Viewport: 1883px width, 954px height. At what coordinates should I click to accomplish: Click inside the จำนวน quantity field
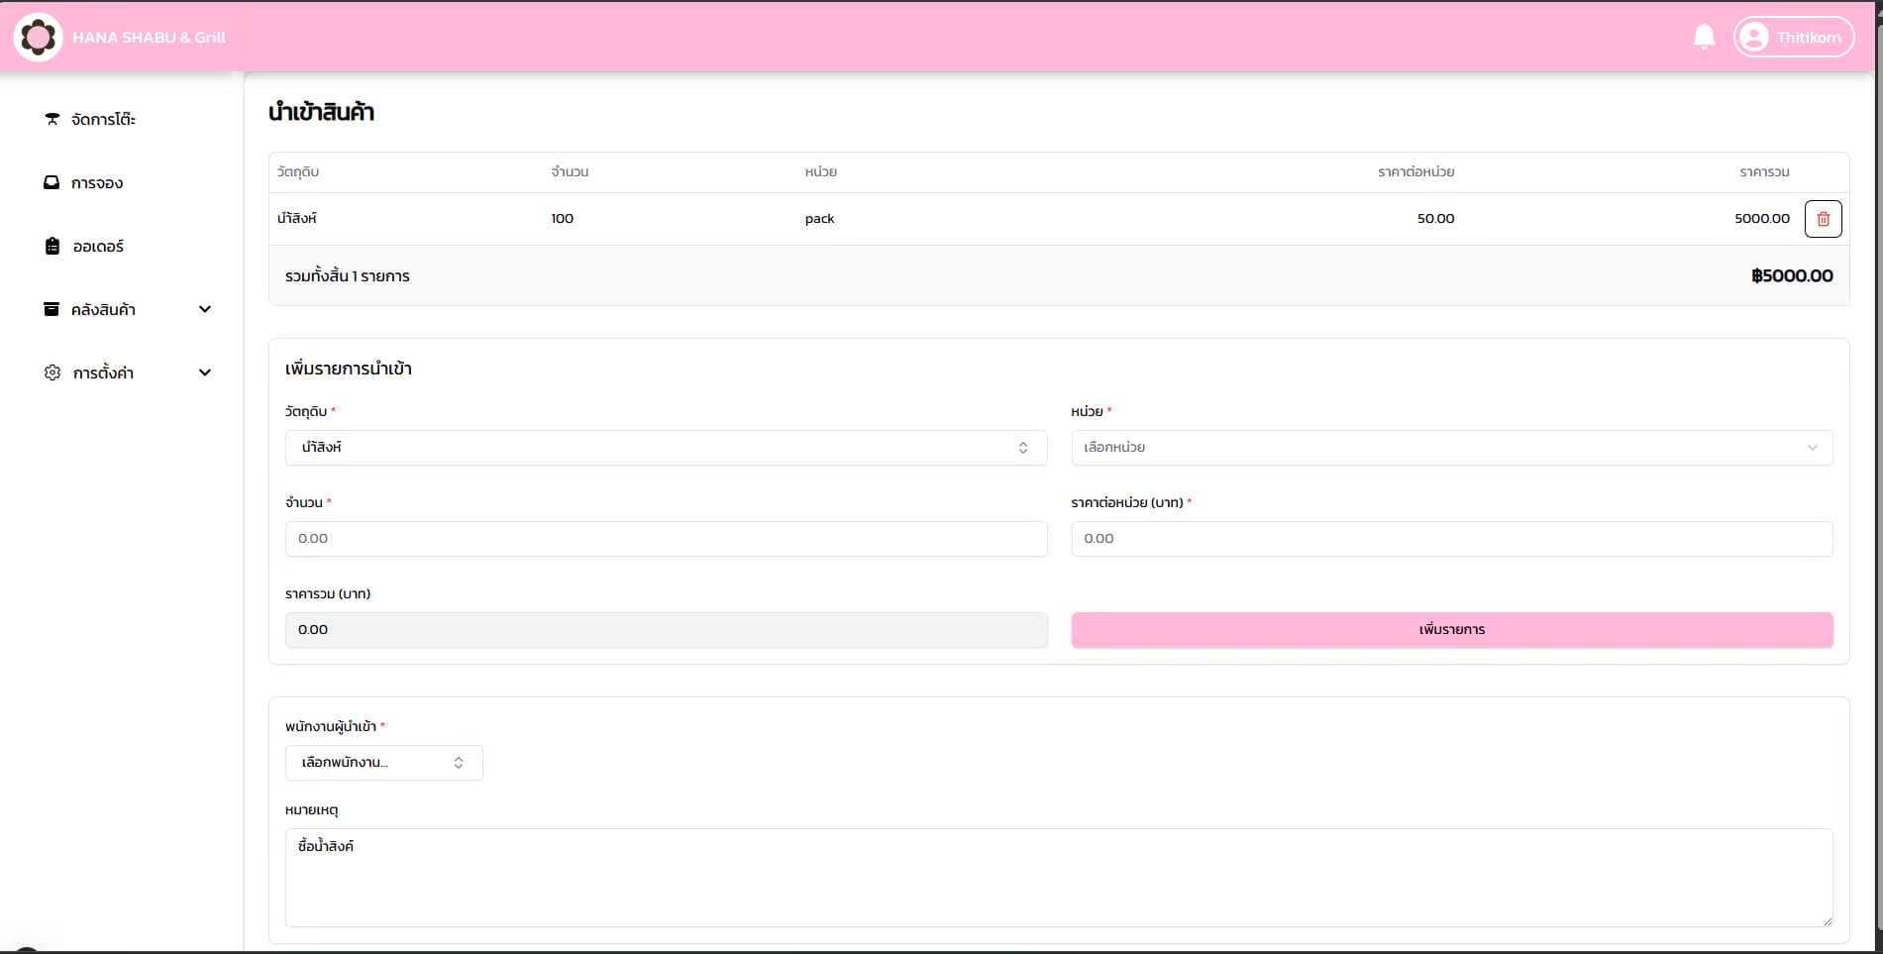coord(666,538)
